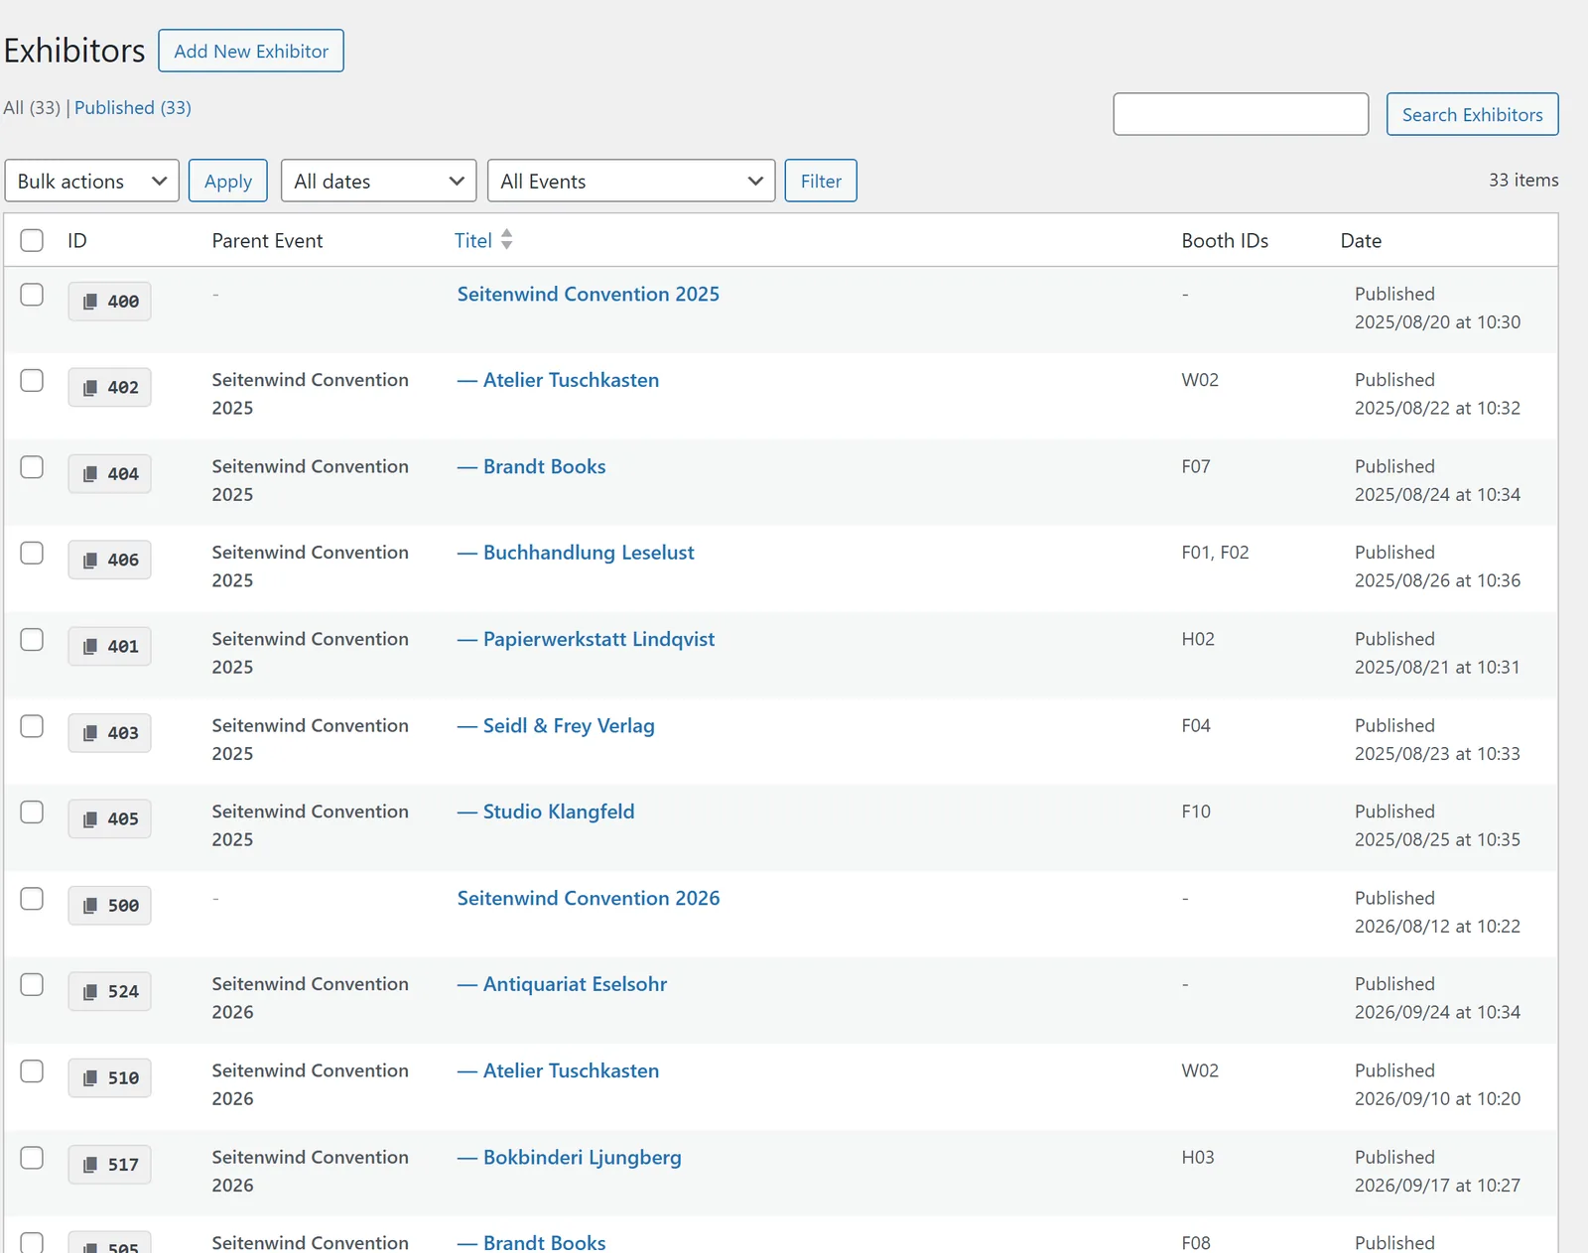Click the Date column header
The height and width of the screenshot is (1253, 1588).
pos(1361,240)
